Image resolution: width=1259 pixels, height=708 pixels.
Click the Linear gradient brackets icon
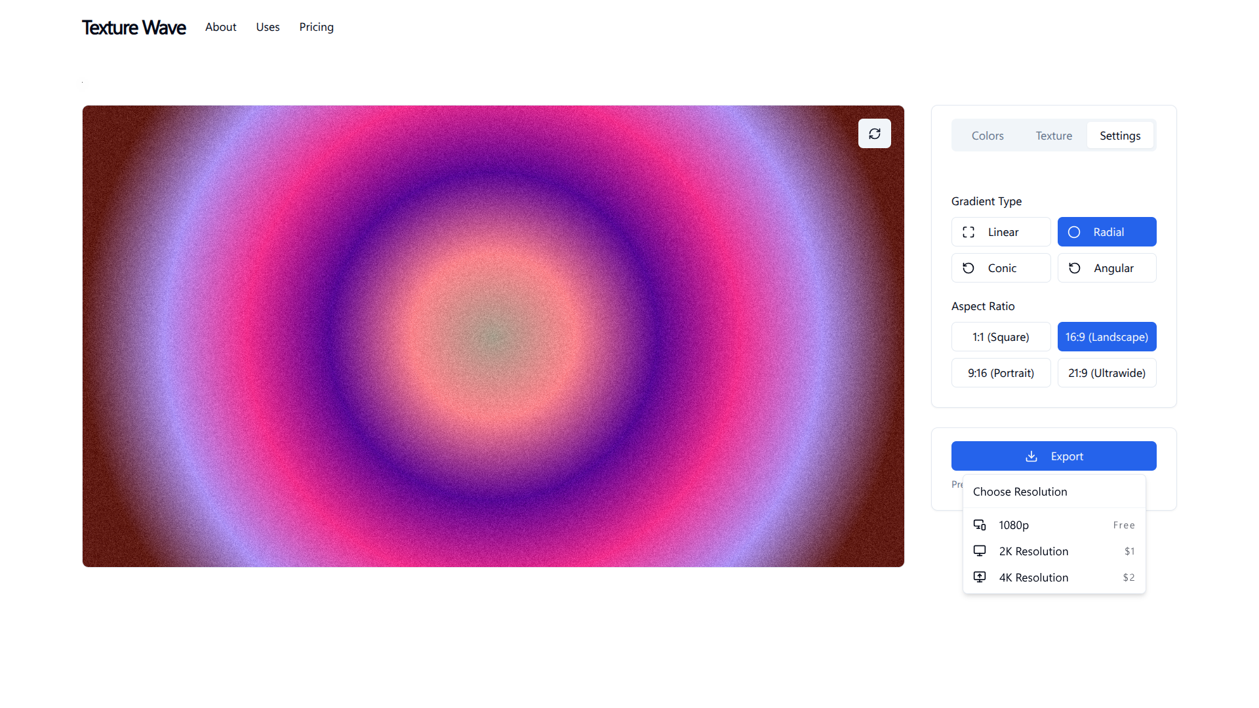point(969,232)
